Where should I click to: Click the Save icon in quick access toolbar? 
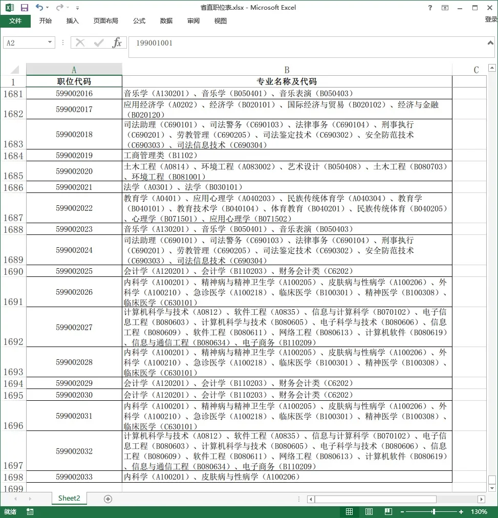click(24, 8)
